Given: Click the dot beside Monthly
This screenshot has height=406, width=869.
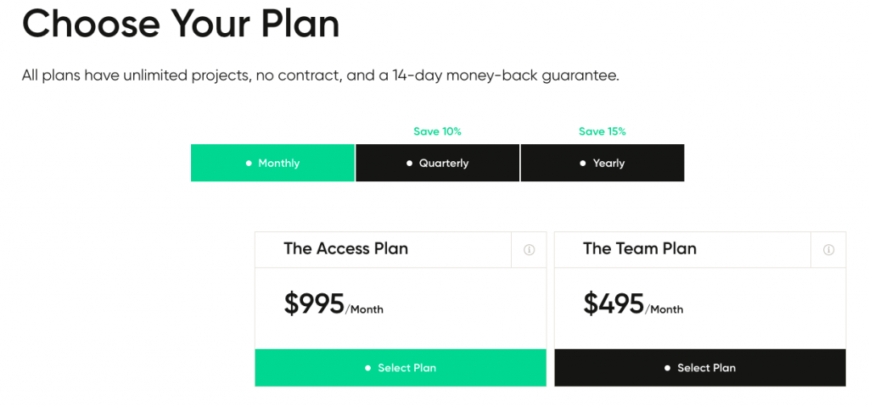Looking at the screenshot, I should coord(249,163).
